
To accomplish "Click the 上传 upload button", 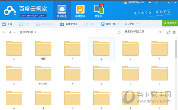I will tap(7, 24).
